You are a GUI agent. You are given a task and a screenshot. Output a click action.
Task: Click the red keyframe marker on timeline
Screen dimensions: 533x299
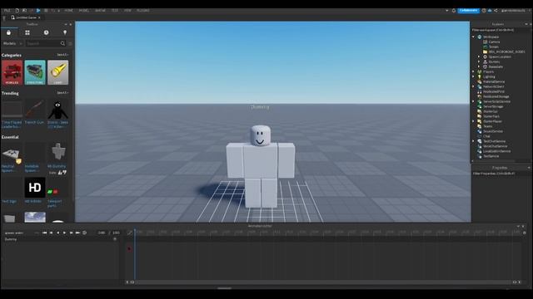coord(129,249)
